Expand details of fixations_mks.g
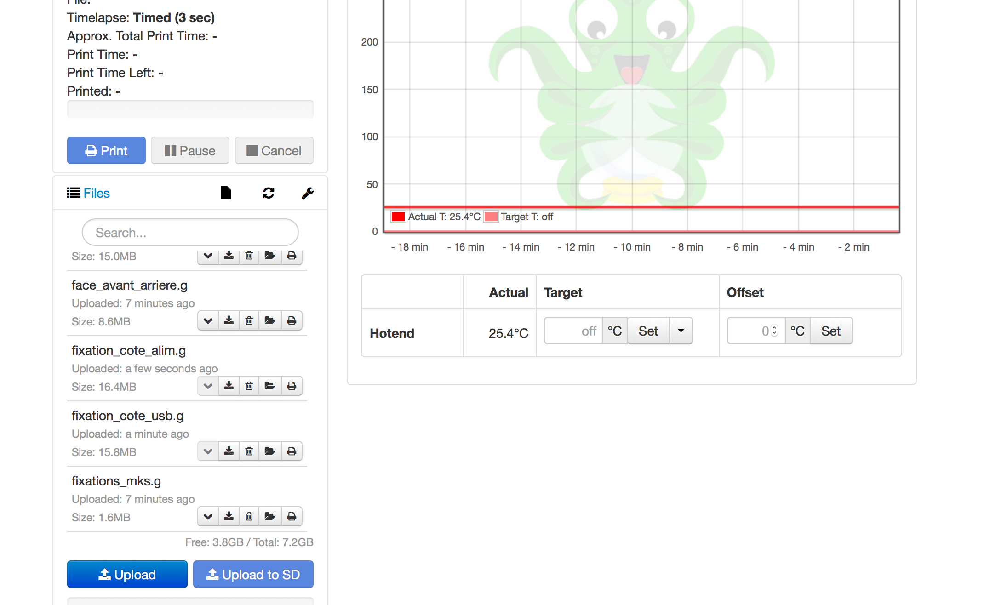 coord(208,516)
